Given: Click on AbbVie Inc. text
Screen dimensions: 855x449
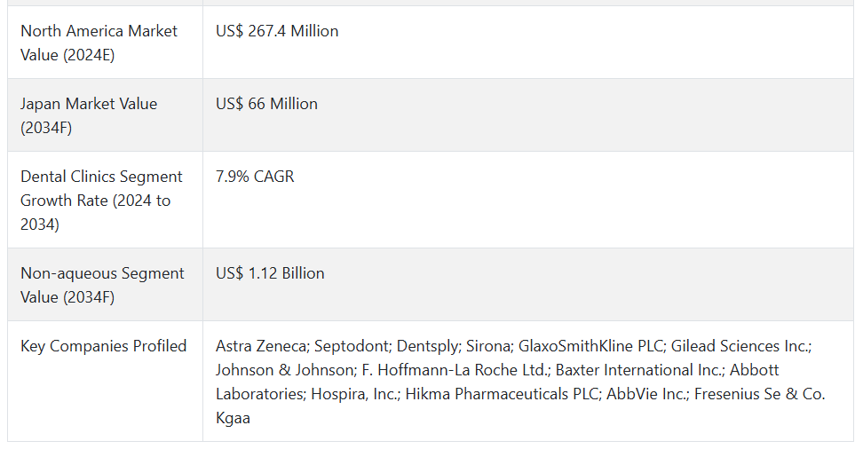Looking at the screenshot, I should coord(646,394).
